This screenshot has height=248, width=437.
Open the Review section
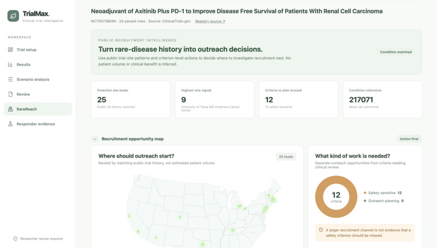click(x=38, y=94)
